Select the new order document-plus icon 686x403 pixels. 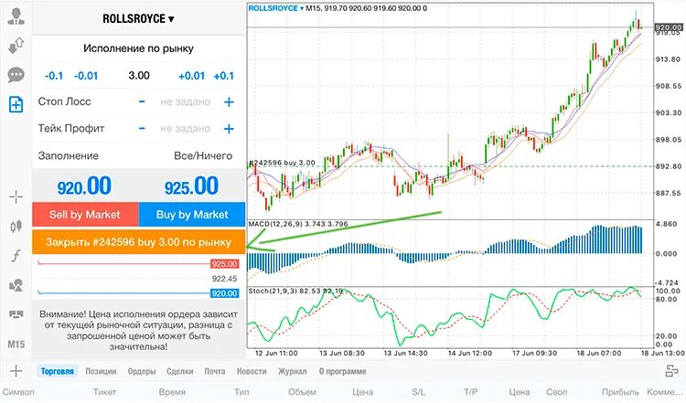pos(16,104)
